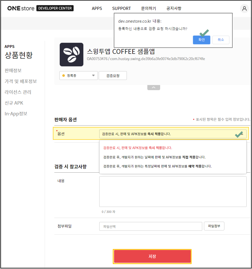Open the user profile icon

(244, 9)
